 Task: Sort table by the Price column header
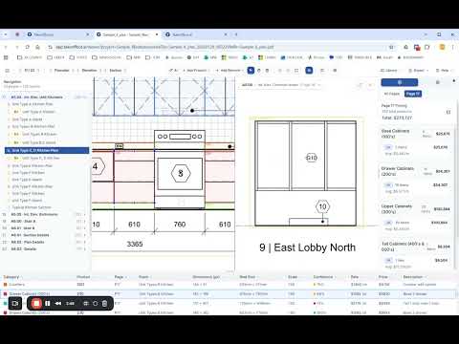pyautogui.click(x=383, y=277)
